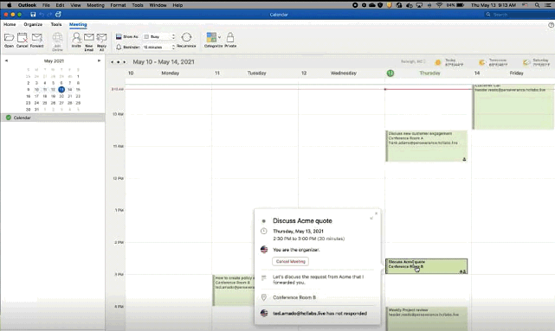Click the Tomorrow weather forecast
Screen dimensions: 555x331
coord(493,62)
